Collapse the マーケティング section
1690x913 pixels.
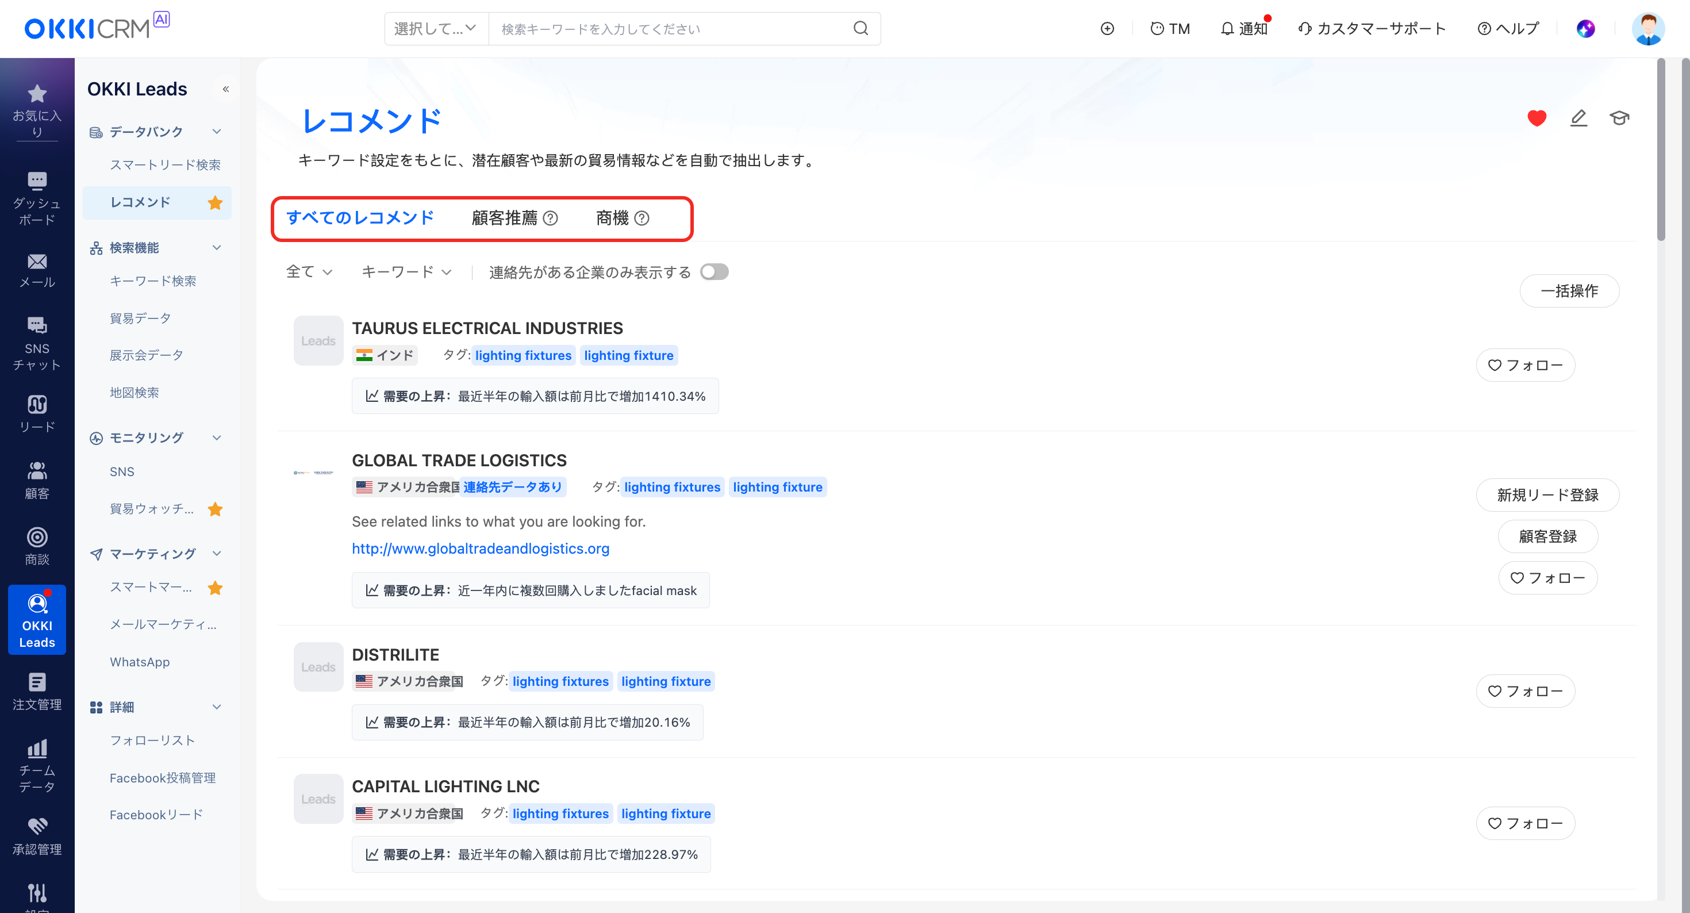217,553
